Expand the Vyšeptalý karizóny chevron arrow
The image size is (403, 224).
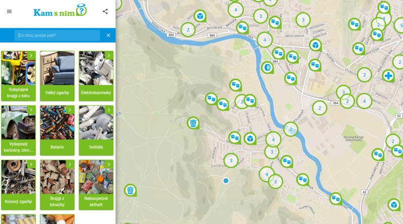pos(31,110)
